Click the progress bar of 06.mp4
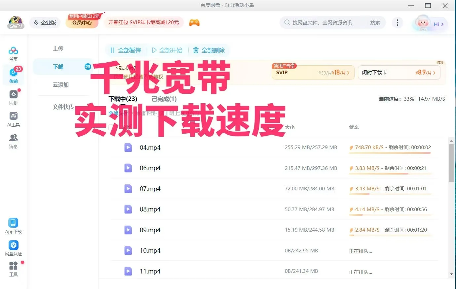Viewport: 456px width, 289px height. point(391,174)
